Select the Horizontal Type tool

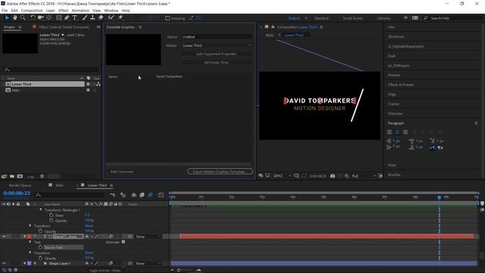[75, 18]
